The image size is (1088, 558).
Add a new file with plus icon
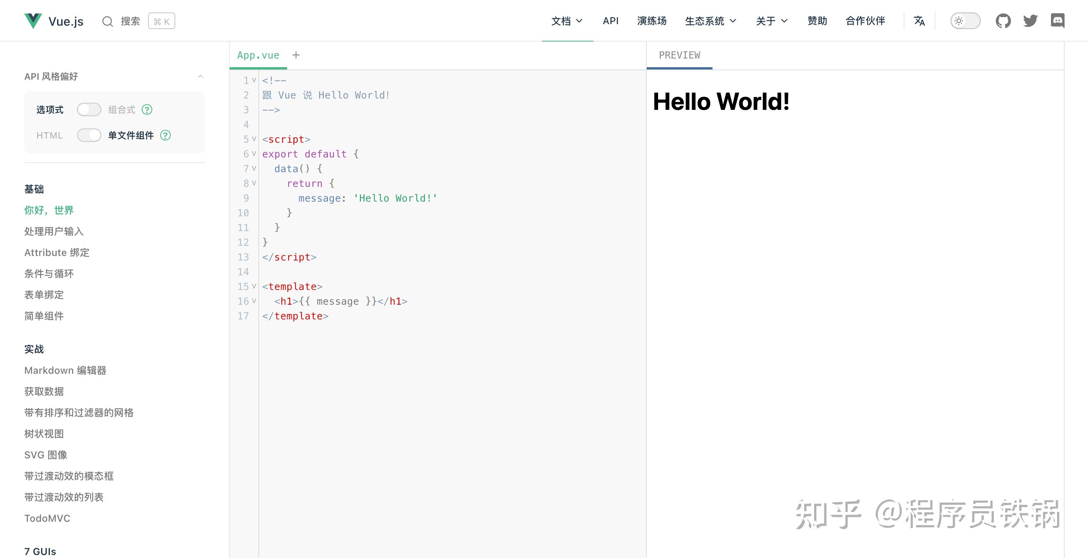pyautogui.click(x=296, y=55)
